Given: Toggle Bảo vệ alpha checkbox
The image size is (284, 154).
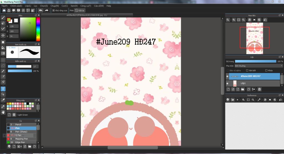Looking at the screenshot, I should point(228,70).
